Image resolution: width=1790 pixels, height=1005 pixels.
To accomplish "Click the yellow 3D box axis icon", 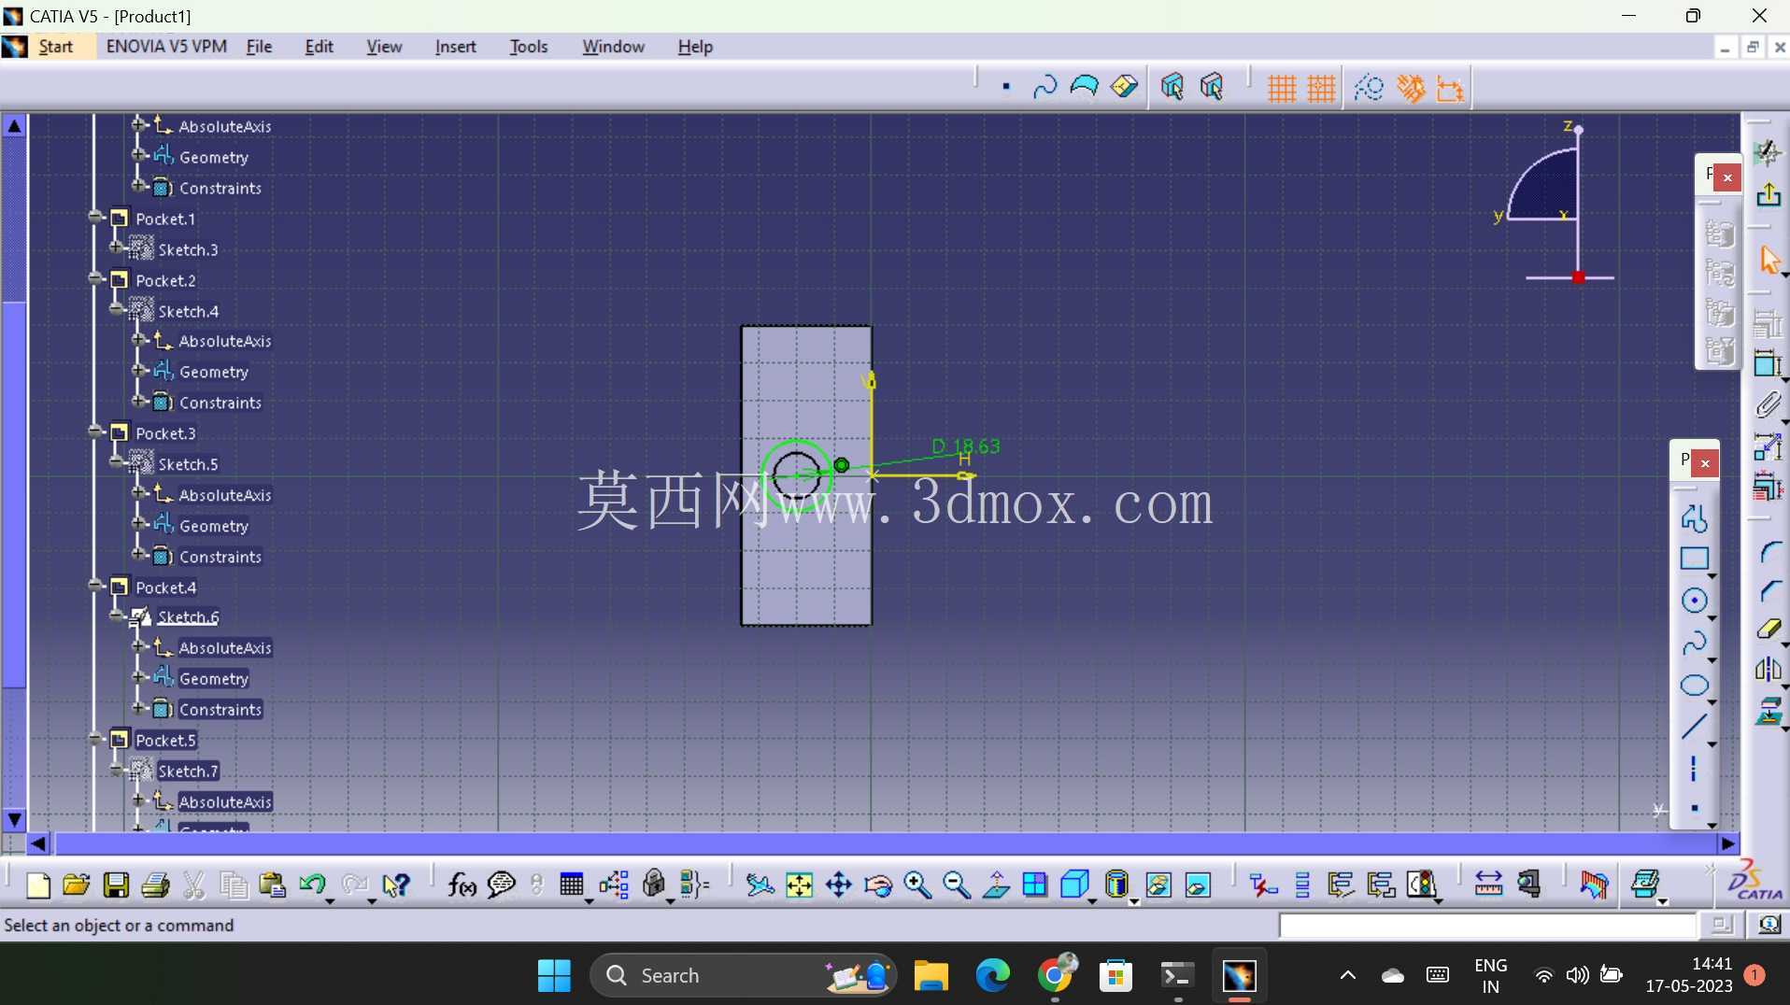I will pos(1124,88).
